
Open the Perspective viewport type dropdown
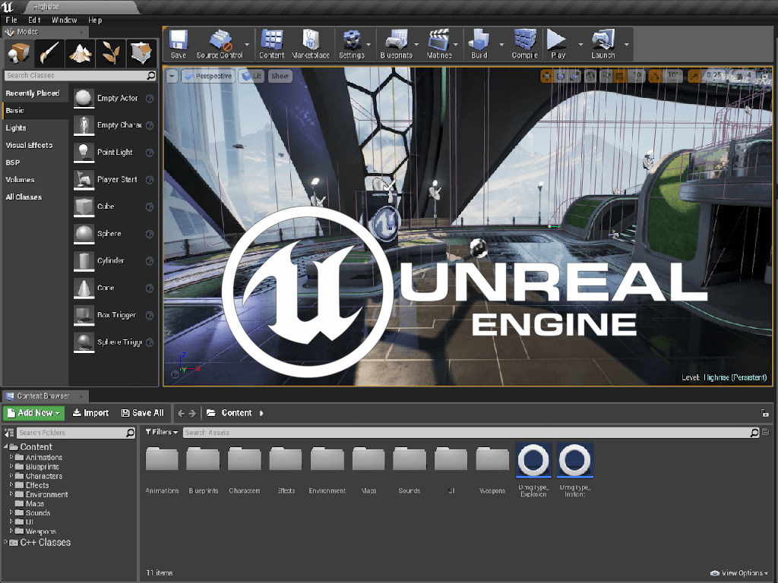tap(207, 76)
